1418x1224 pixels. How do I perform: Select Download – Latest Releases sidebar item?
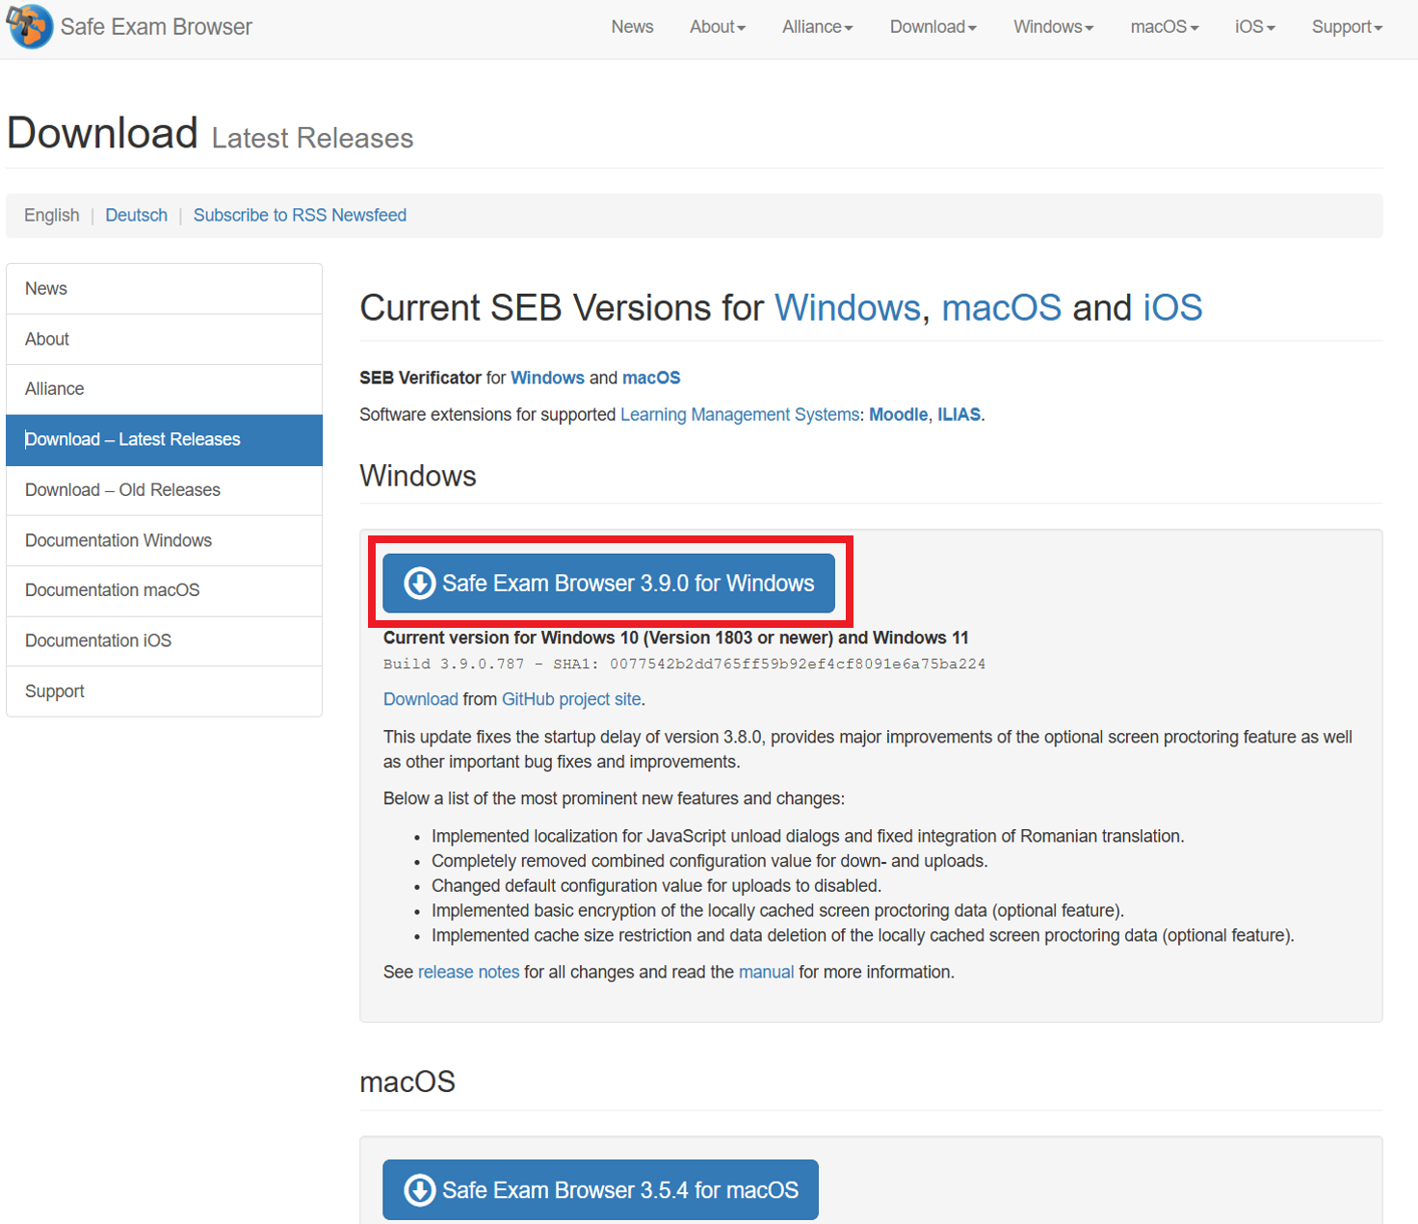tap(164, 440)
